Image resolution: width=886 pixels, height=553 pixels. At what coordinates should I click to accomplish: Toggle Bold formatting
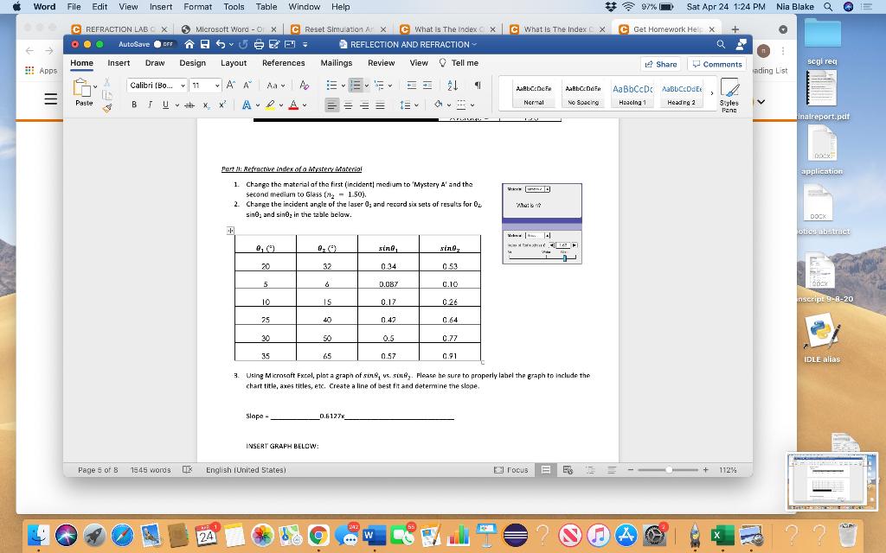(x=134, y=104)
